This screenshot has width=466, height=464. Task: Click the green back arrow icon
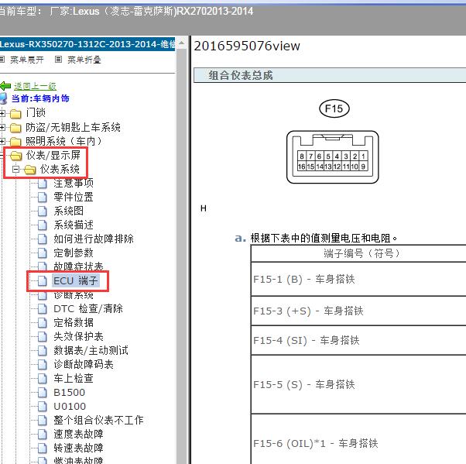tap(5, 86)
